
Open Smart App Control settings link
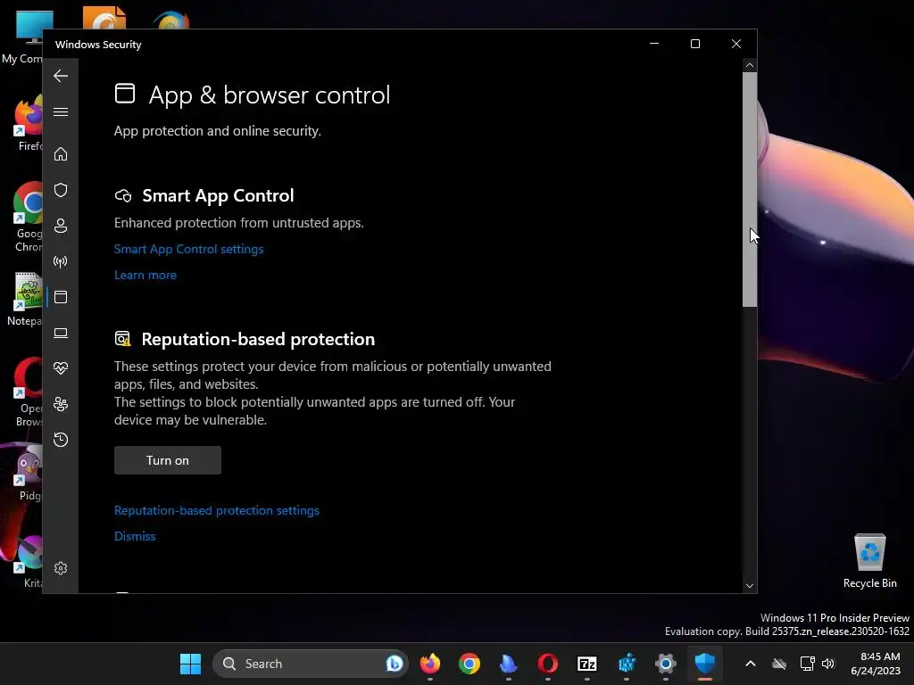tap(189, 250)
